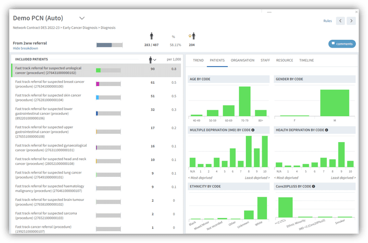Click the From 2ww referral progress bar
Screen dimensions: 368x243
109,45
